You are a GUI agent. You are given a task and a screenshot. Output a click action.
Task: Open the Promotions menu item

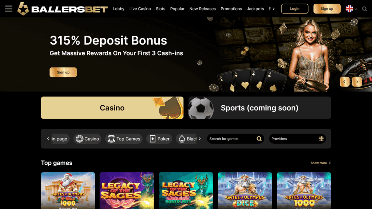click(231, 9)
